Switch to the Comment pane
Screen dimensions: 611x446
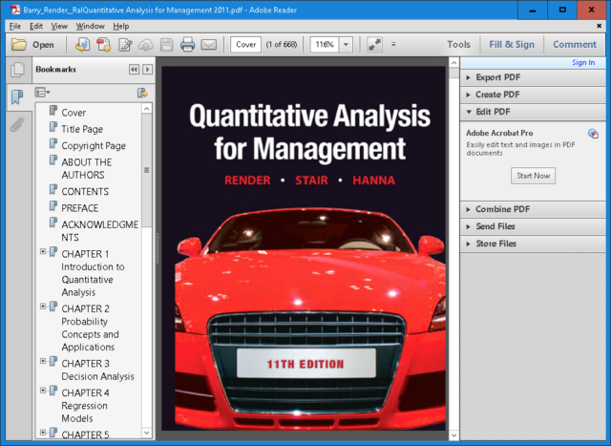pyautogui.click(x=575, y=45)
